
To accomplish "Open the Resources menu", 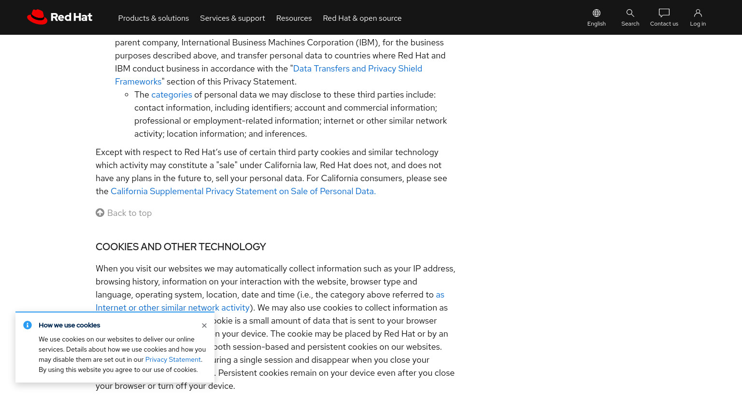I will pos(294,18).
